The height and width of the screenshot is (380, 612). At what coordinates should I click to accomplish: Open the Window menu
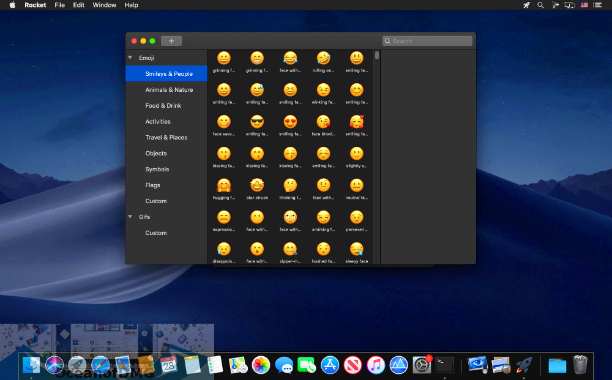pyautogui.click(x=104, y=5)
